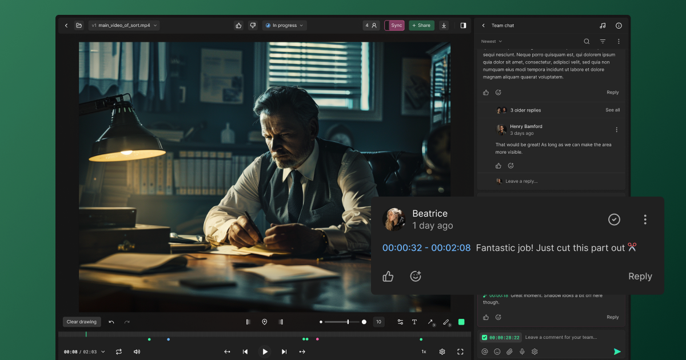Expand the main_video_of_sort.mp4 version dropdown
This screenshot has width=686, height=360.
coord(124,26)
